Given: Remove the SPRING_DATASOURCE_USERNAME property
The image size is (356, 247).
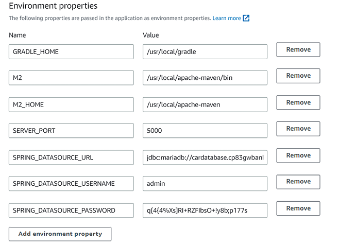Looking at the screenshot, I should tap(298, 182).
